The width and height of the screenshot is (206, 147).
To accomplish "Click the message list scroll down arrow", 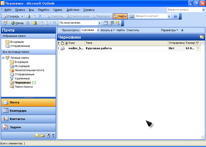I will click(203, 137).
